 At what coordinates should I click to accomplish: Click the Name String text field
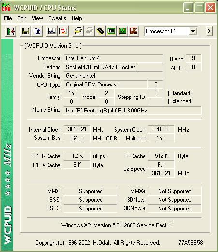point(132,111)
